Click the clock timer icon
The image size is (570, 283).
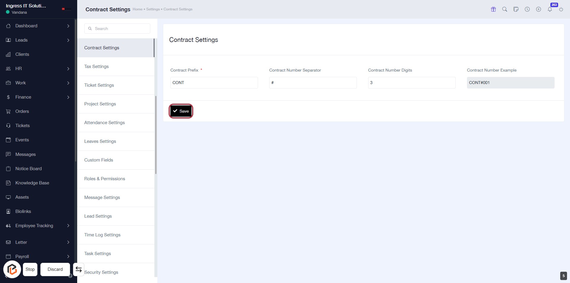coord(527,9)
